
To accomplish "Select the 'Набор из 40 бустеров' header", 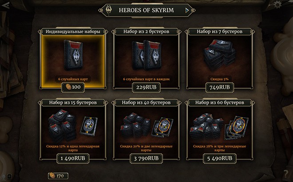I will tap(146, 103).
